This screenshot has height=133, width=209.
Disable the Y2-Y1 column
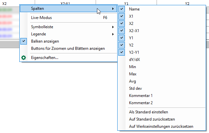pos(122,52)
